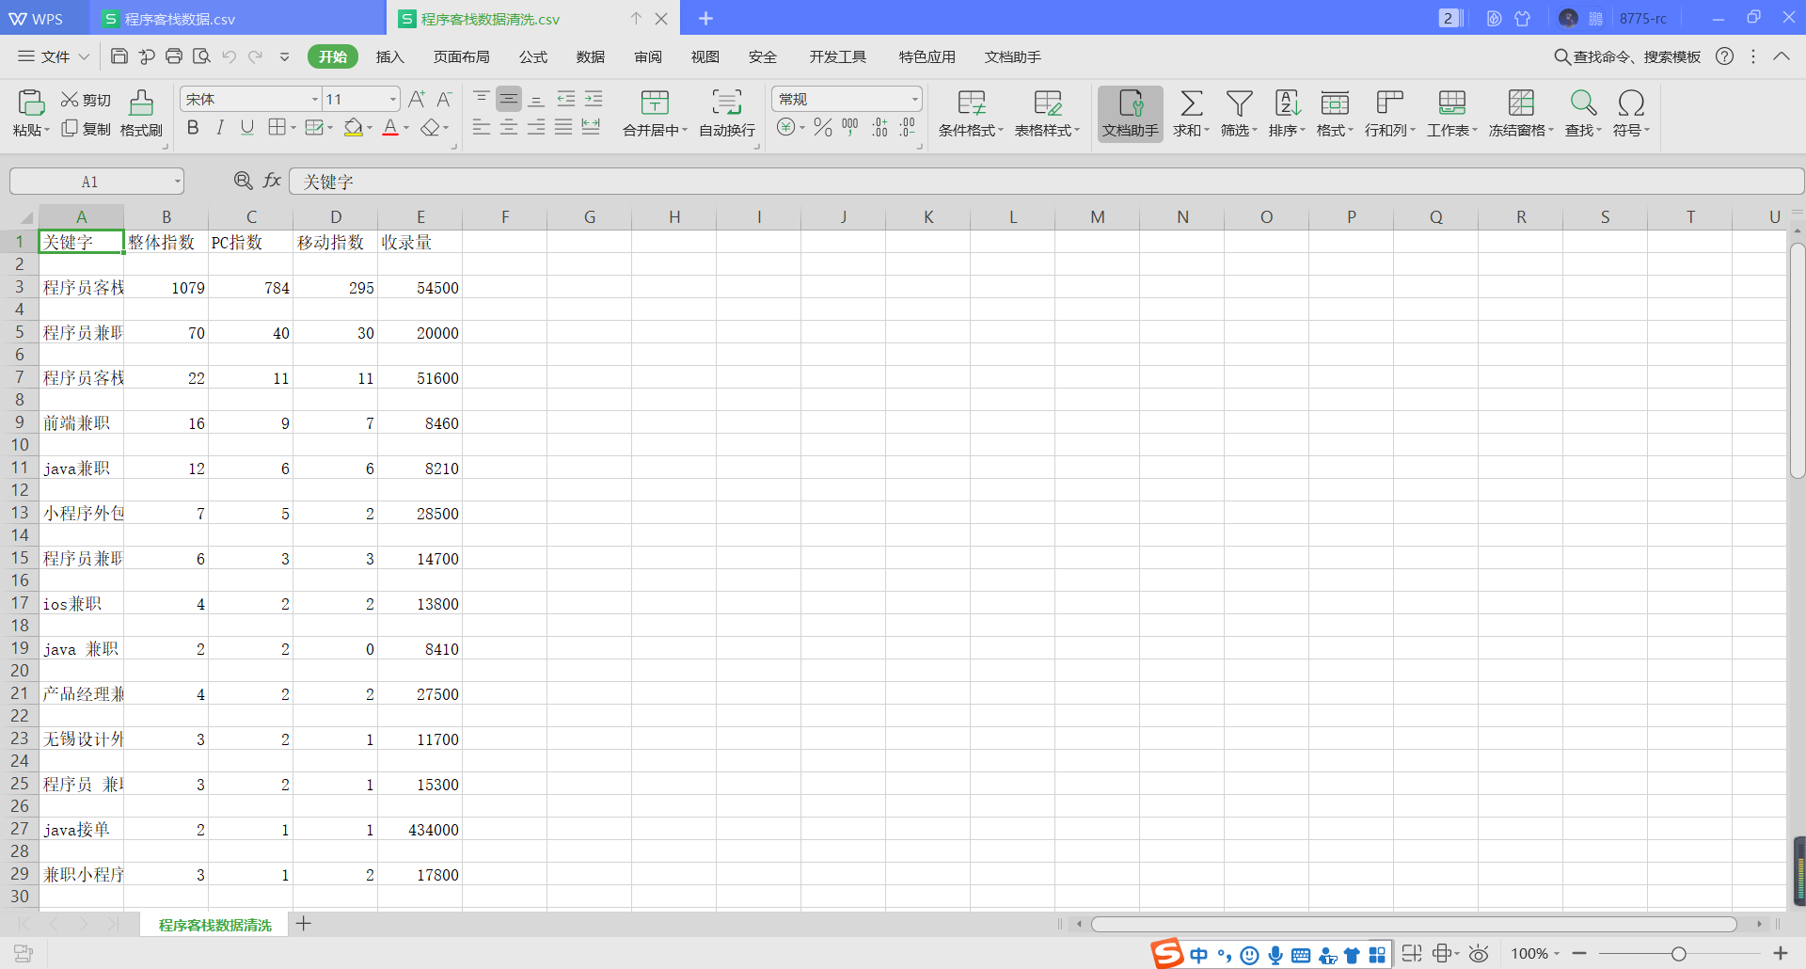The width and height of the screenshot is (1806, 969).
Task: Apply thousands separator format icon
Action: click(x=850, y=127)
